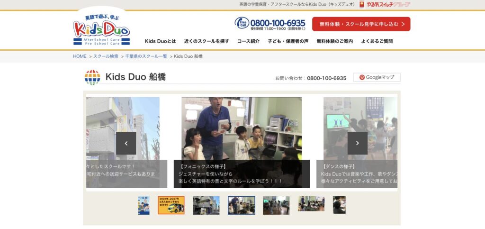This screenshot has height=229, width=485.
Task: Click the Free Call phone icon
Action: click(x=242, y=23)
